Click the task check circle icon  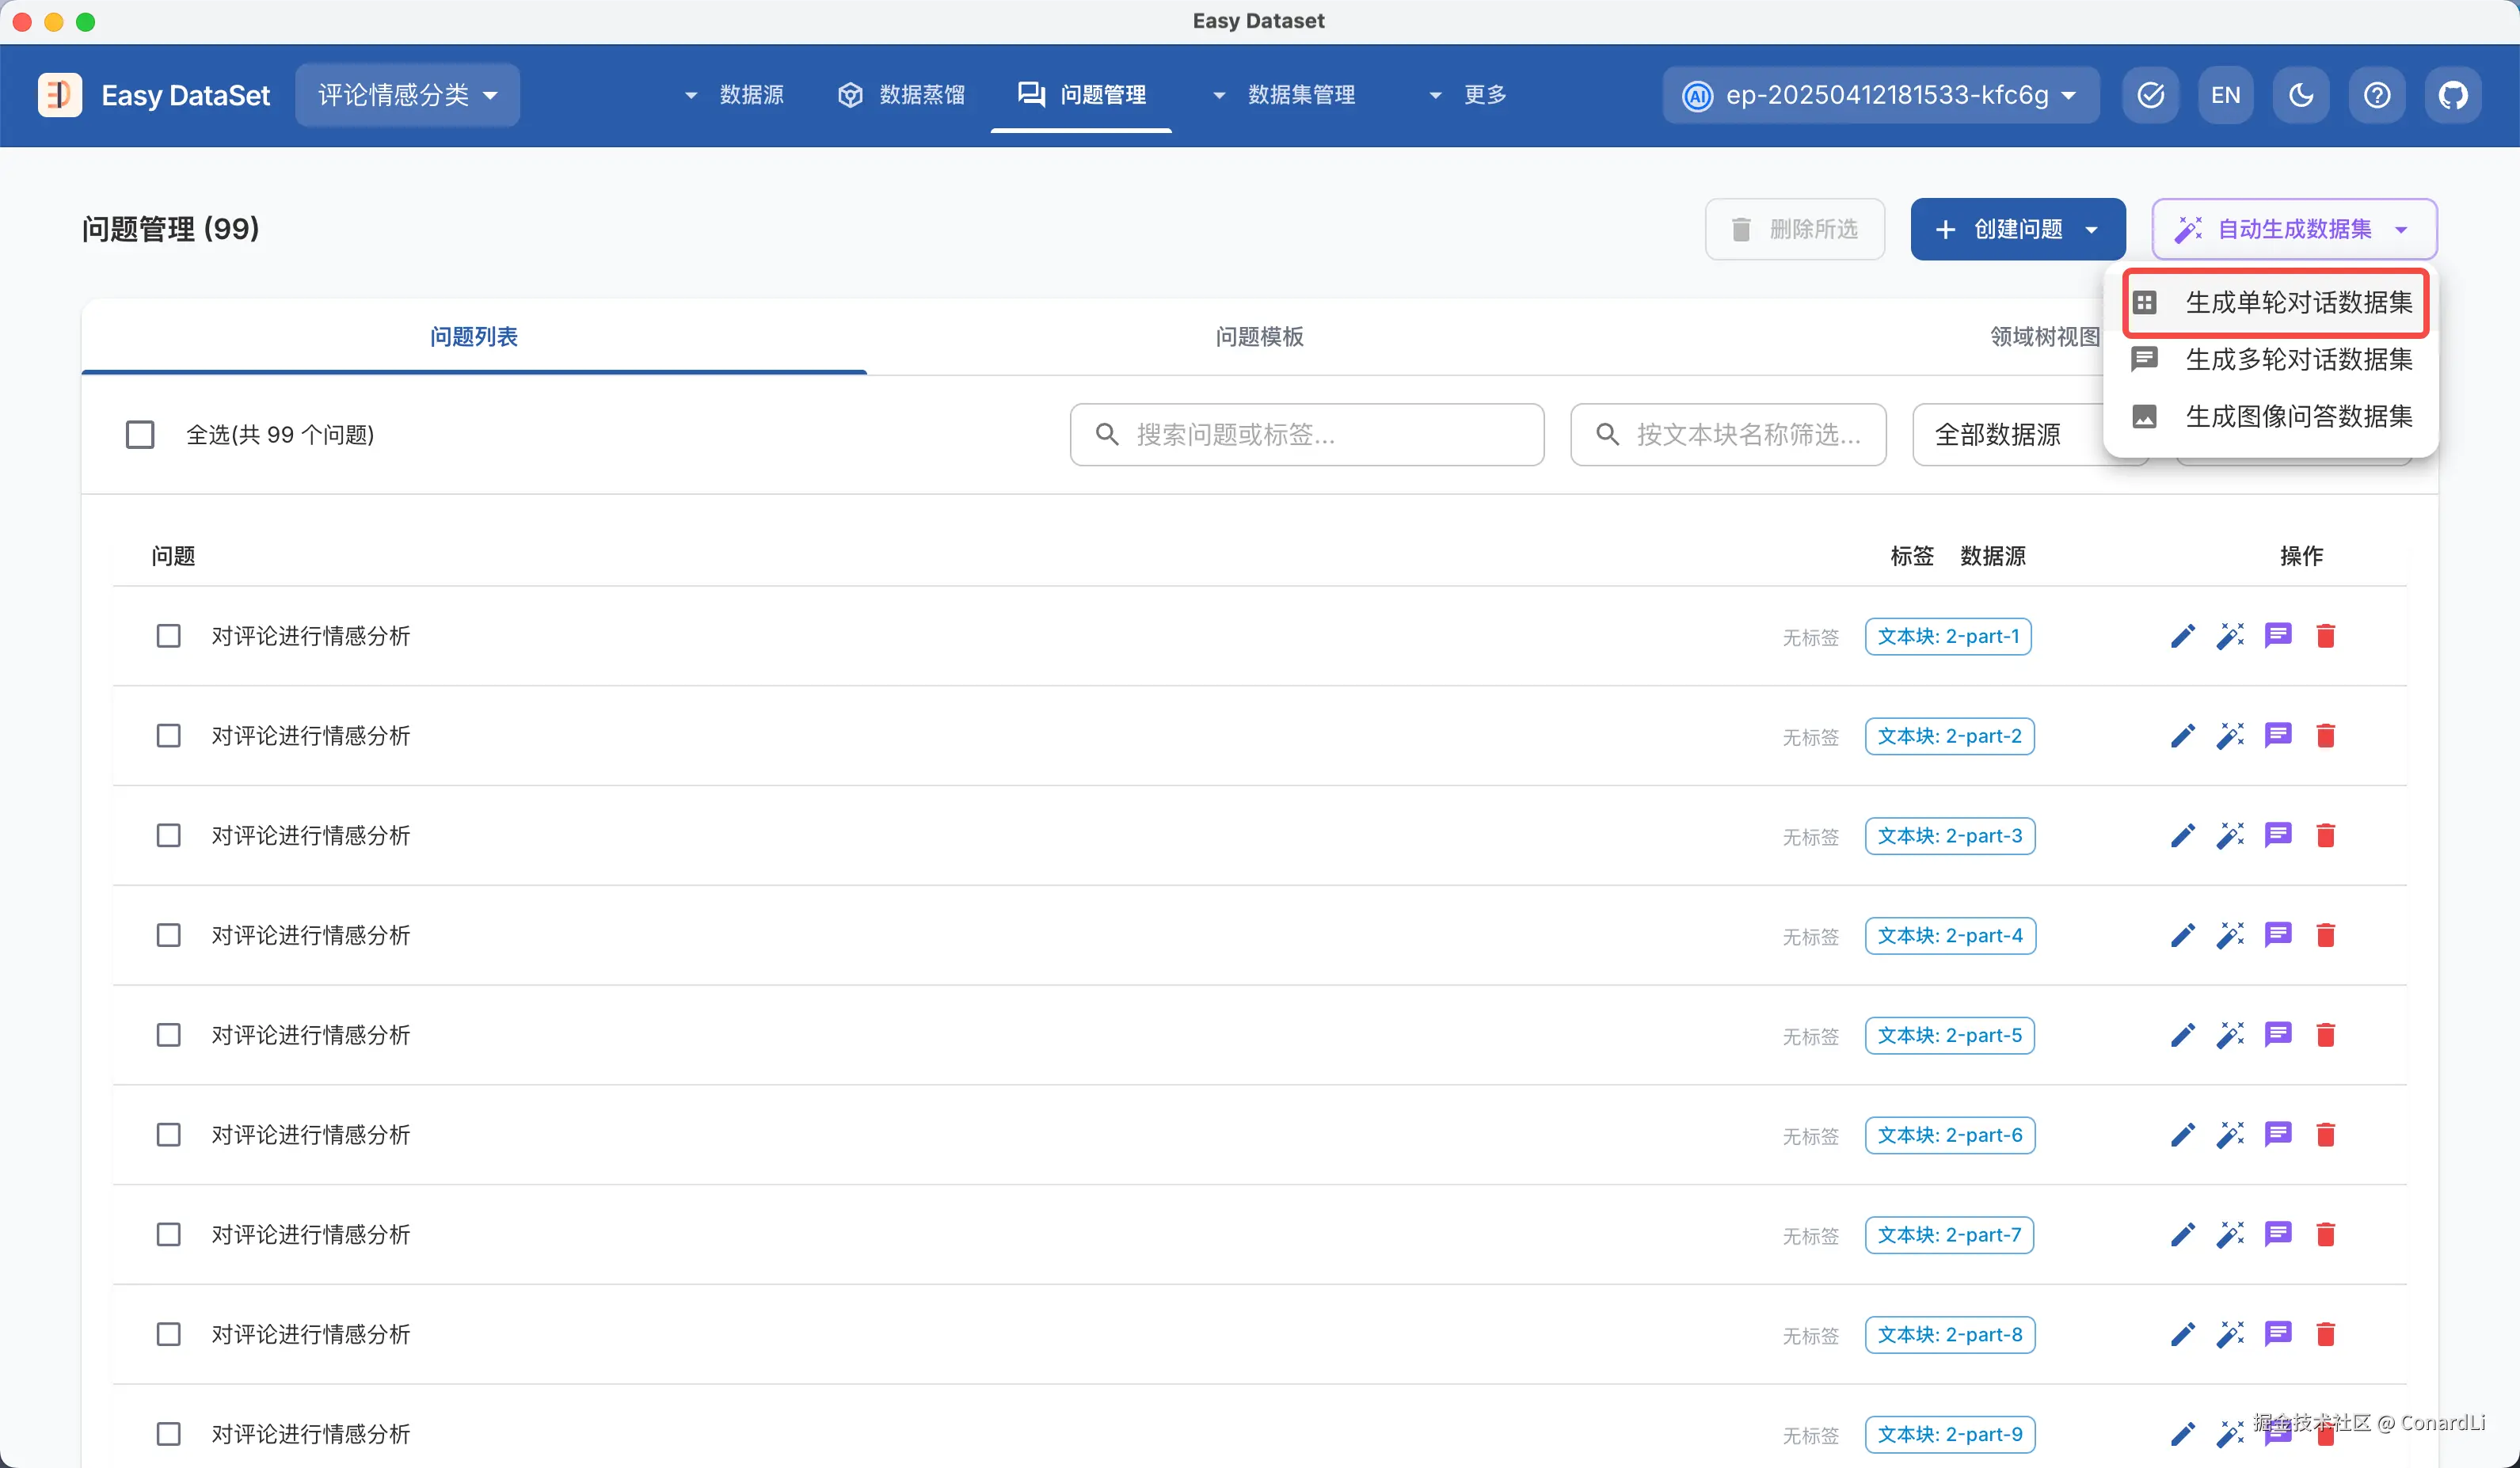pyautogui.click(x=2150, y=95)
